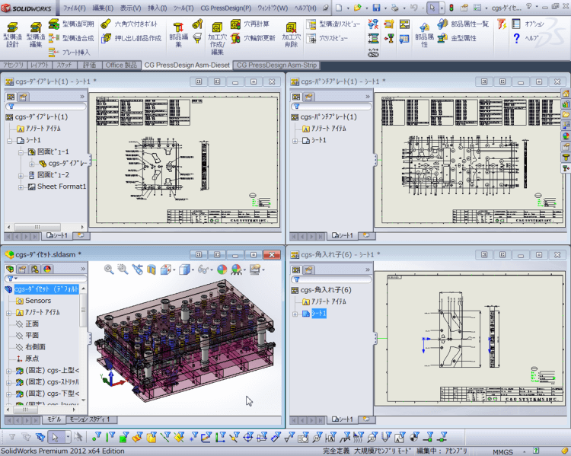Switch to the モデル tab

[54, 419]
